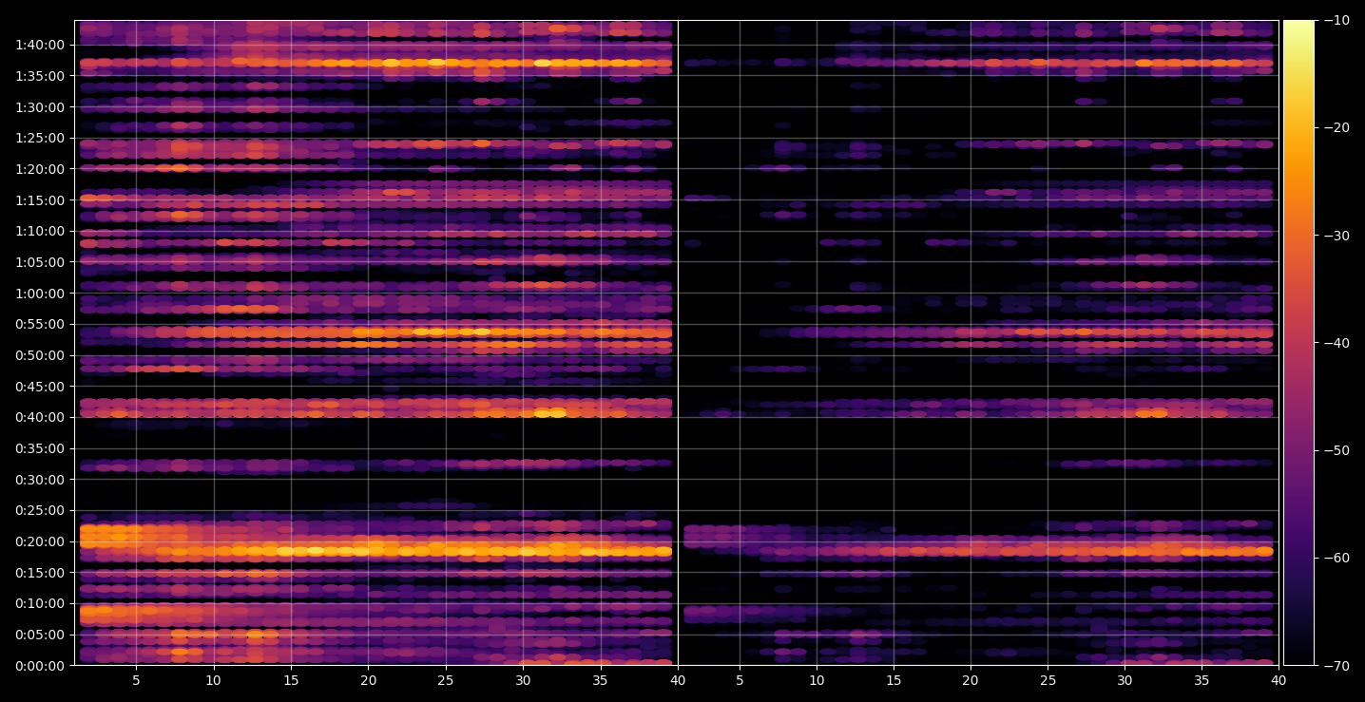Click the −50 colorbar label
Screen dimensions: 1365x702
tap(1336, 450)
